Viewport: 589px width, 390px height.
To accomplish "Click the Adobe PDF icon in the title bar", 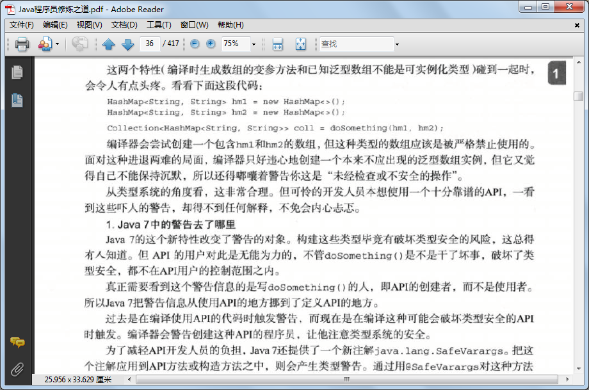I will [10, 9].
